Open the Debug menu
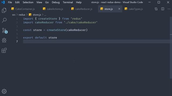 (x=56, y=2)
